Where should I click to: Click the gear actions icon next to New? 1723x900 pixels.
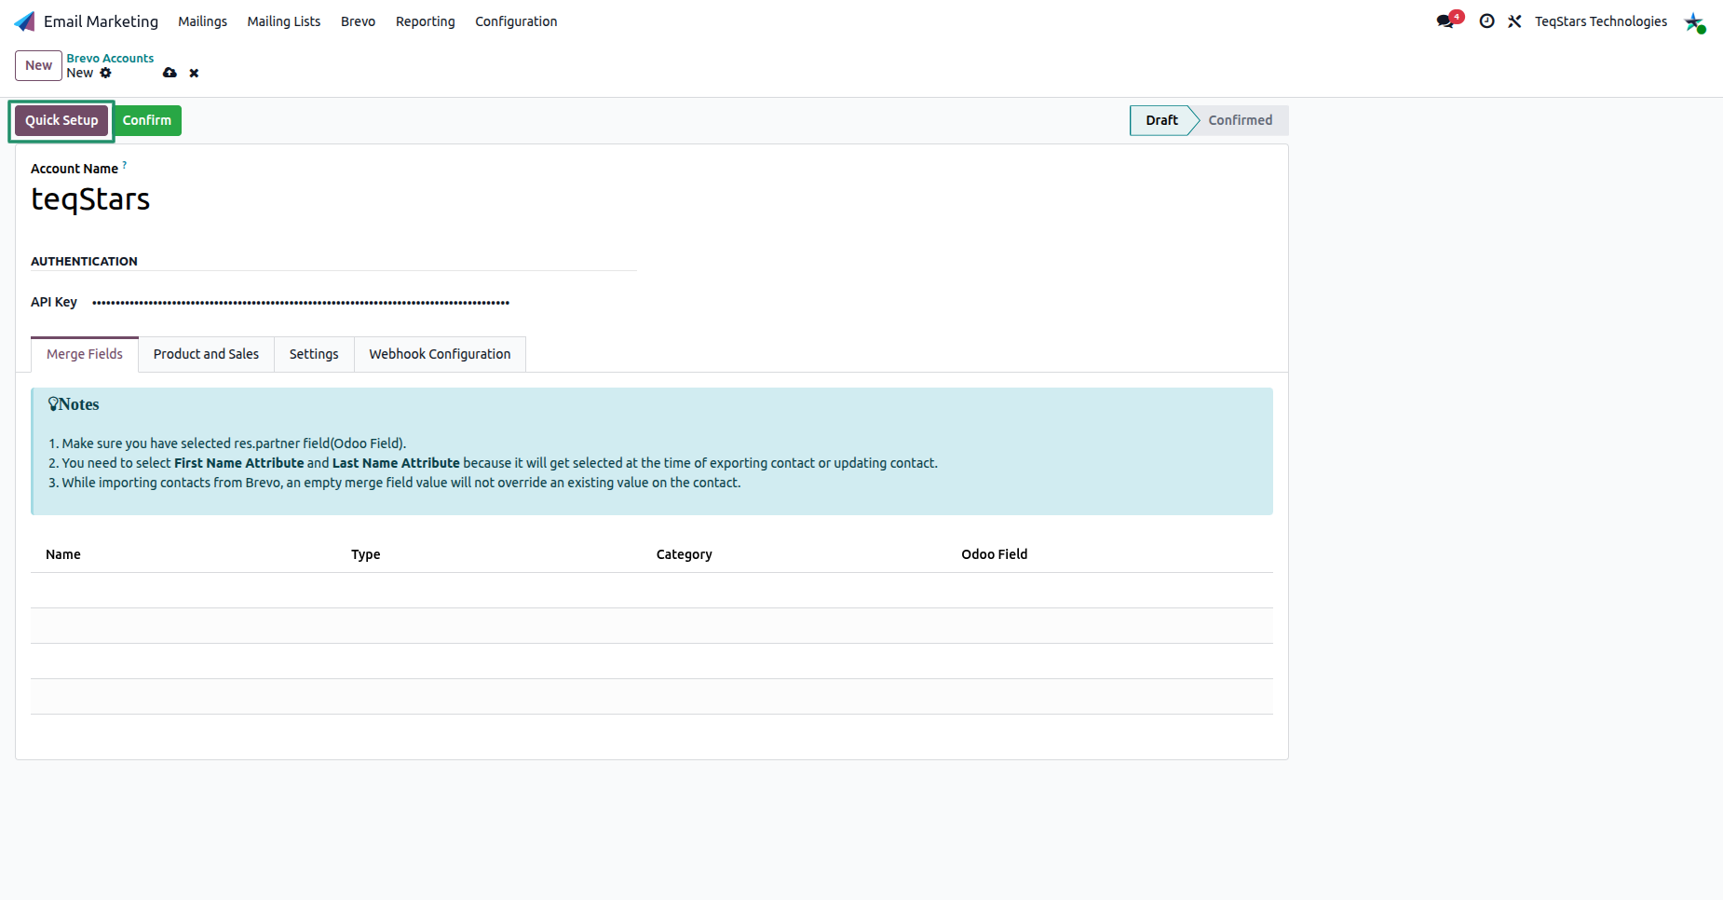tap(105, 73)
